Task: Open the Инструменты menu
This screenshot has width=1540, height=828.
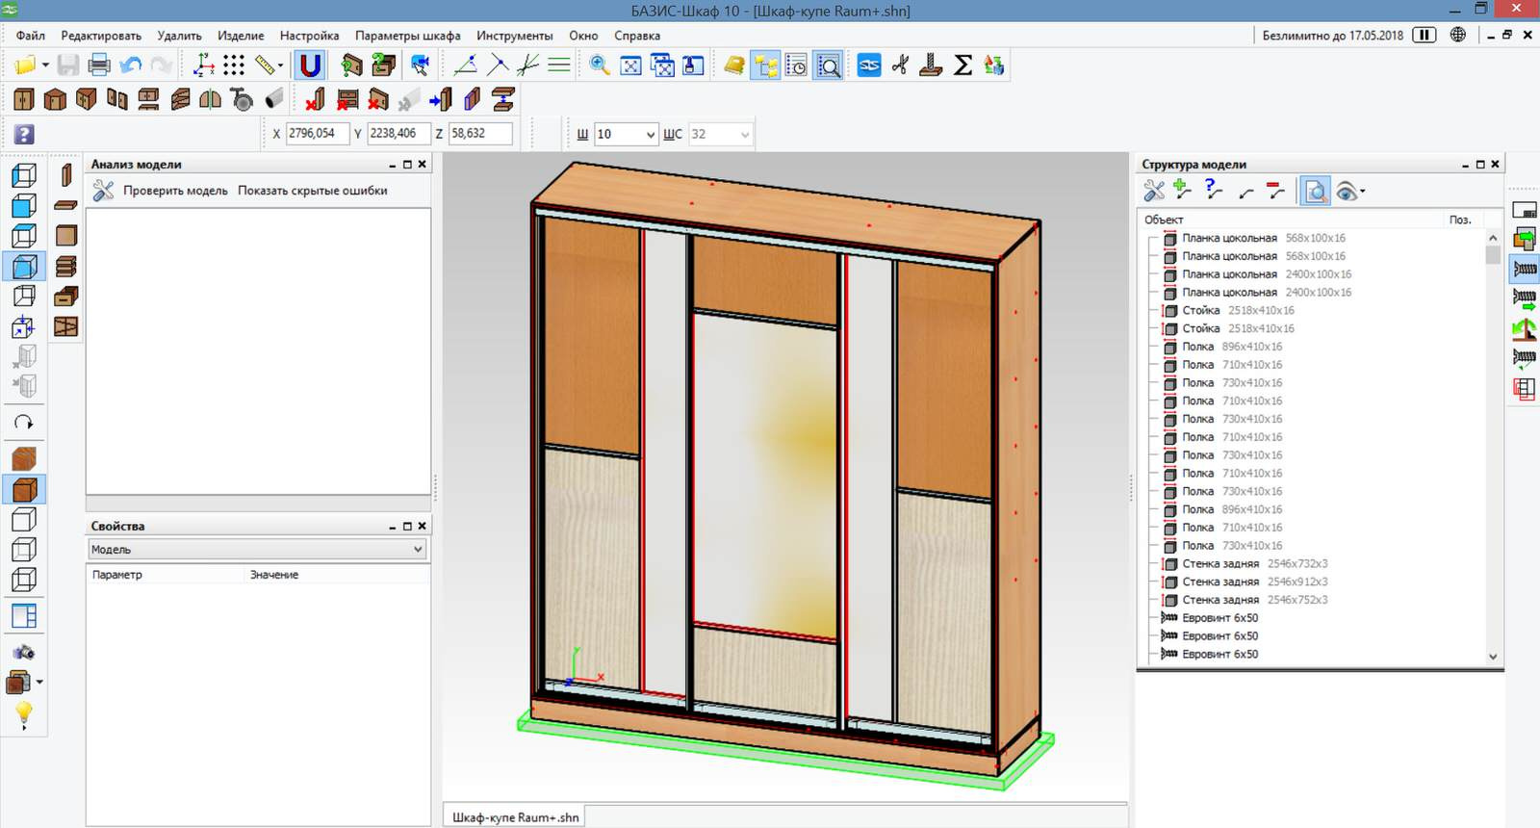Action: (x=514, y=36)
